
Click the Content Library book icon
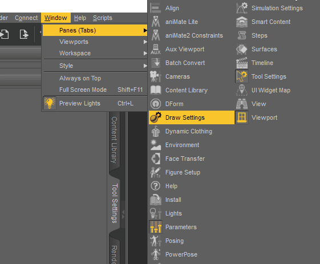click(156, 90)
